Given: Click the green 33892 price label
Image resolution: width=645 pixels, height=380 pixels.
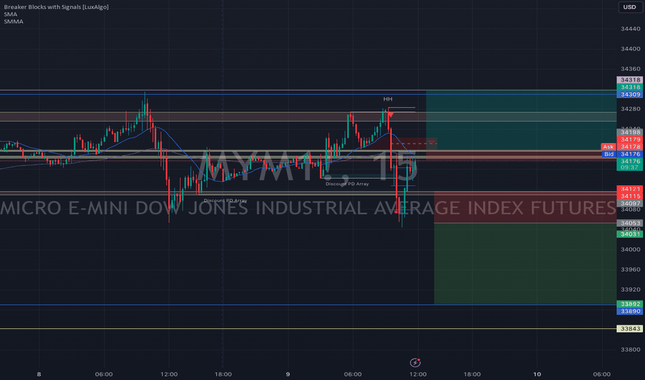Looking at the screenshot, I should tap(630, 304).
